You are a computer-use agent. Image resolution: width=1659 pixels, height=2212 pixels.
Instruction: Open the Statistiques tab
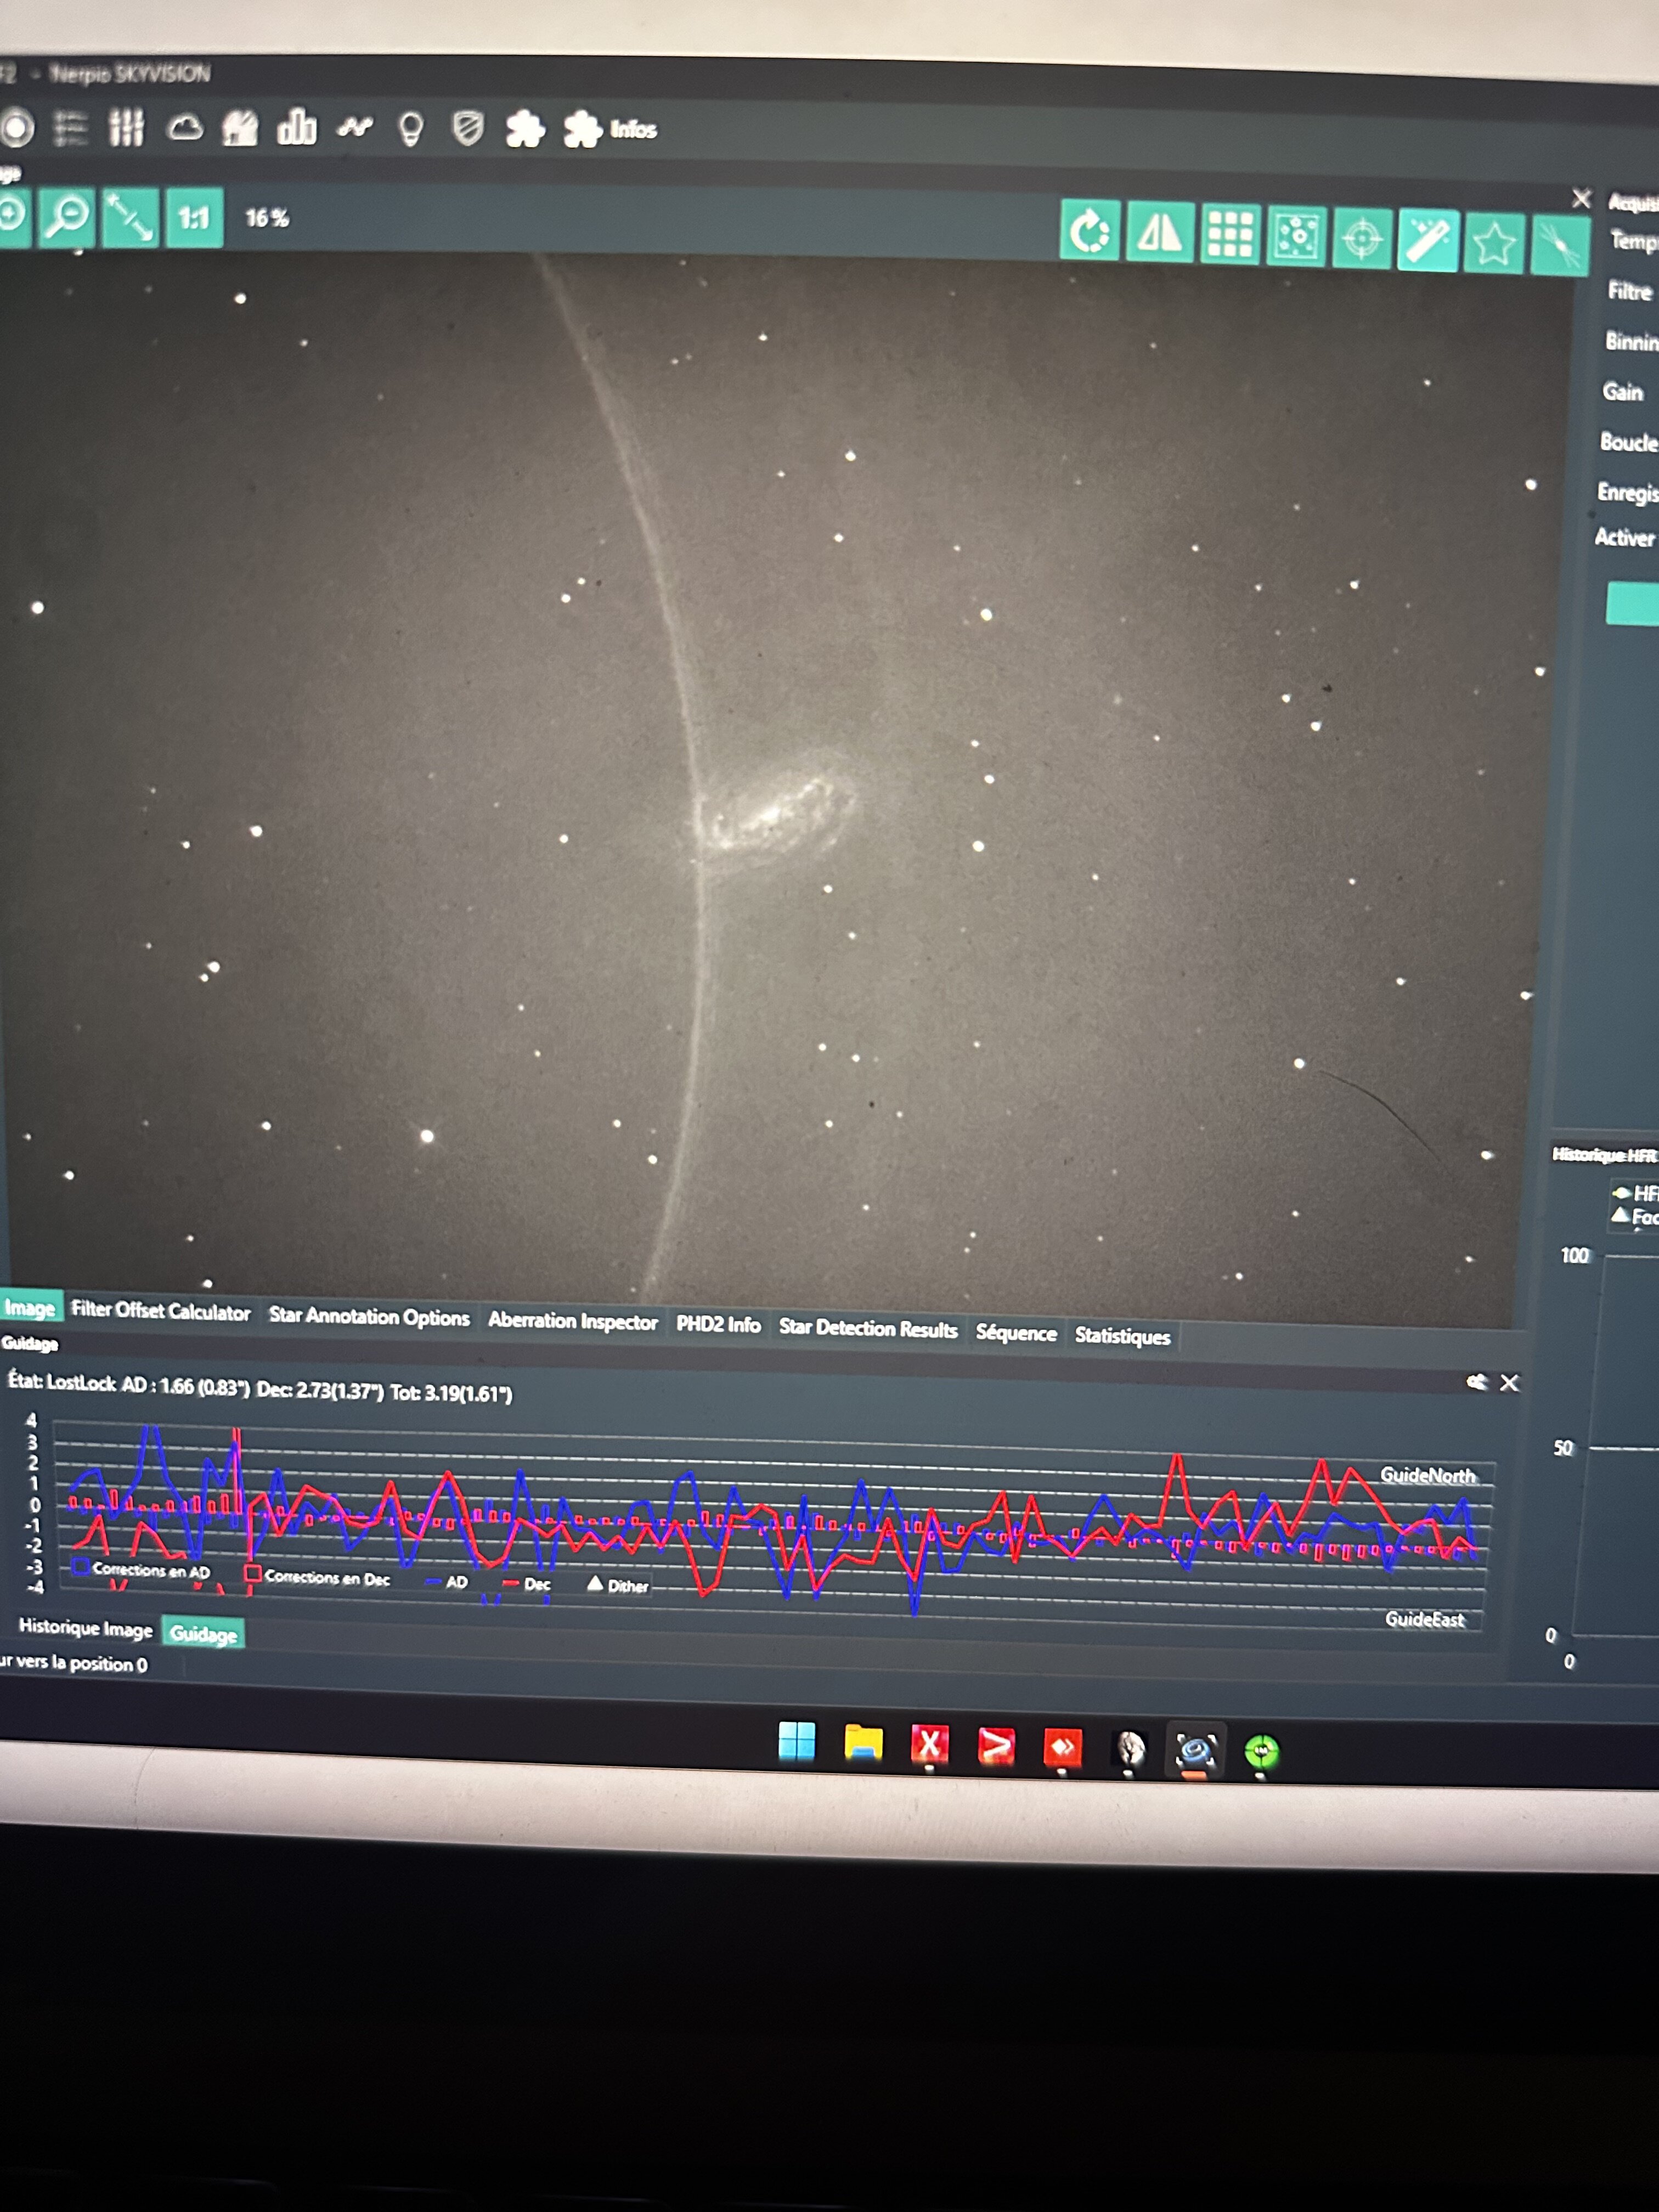pos(1122,1336)
